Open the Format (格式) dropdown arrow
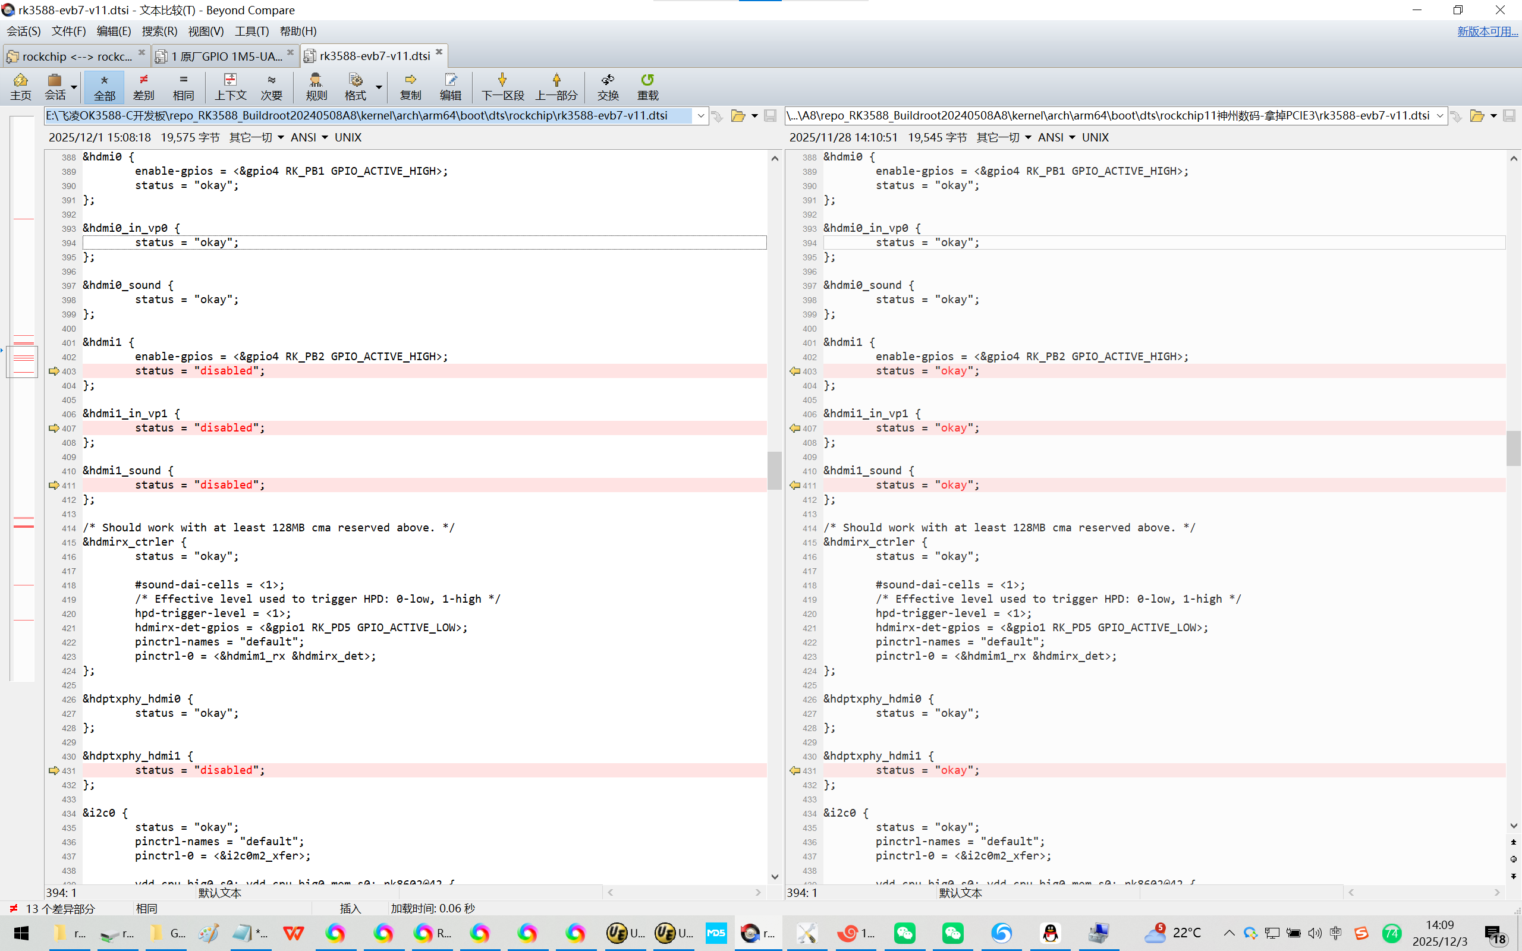The image size is (1522, 951). [x=379, y=87]
